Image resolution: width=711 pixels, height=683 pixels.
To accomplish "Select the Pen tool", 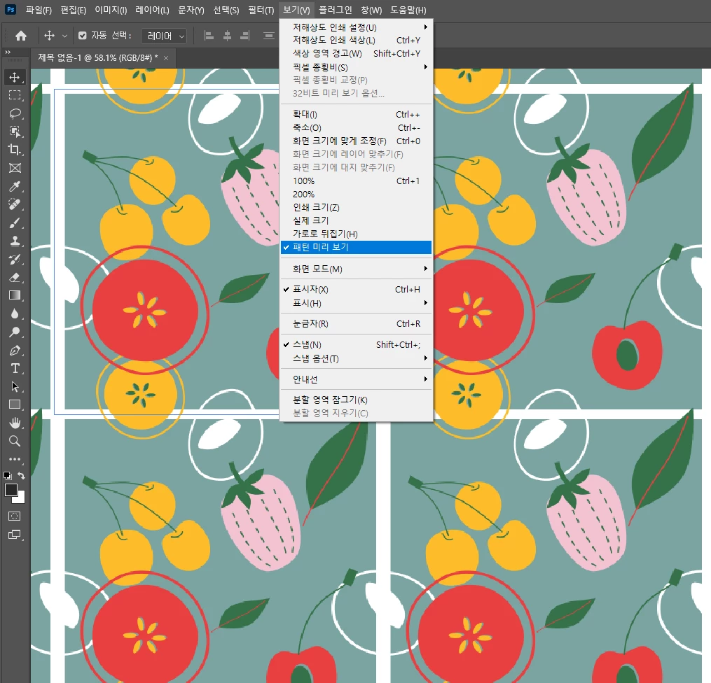I will (15, 350).
